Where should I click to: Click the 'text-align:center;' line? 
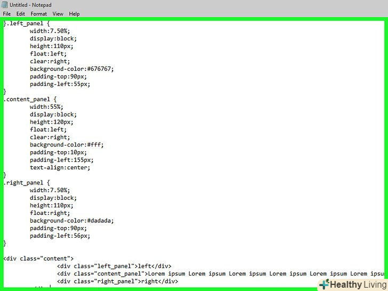60,167
